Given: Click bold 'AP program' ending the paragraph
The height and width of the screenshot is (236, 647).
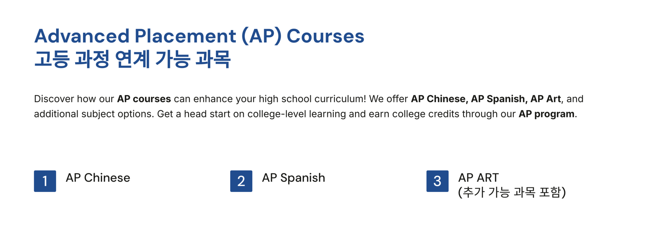Looking at the screenshot, I should pyautogui.click(x=546, y=114).
